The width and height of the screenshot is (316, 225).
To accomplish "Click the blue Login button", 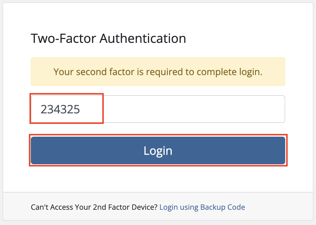I will [158, 150].
